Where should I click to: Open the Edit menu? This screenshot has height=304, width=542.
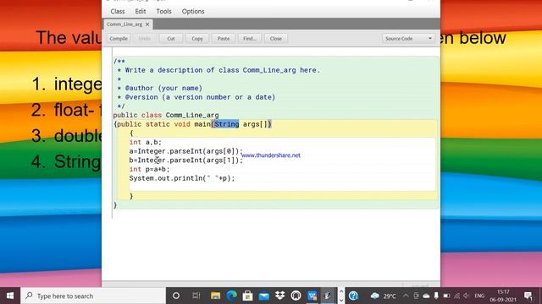click(x=141, y=11)
